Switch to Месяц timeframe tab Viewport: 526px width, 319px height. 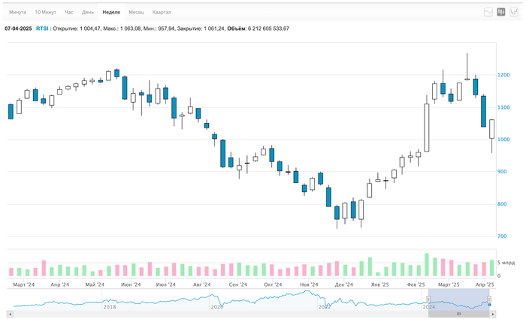136,13
